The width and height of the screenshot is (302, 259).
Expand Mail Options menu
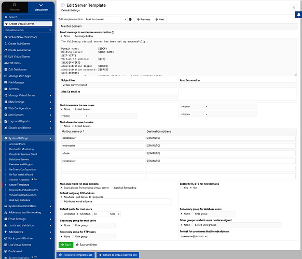click(x=28, y=115)
